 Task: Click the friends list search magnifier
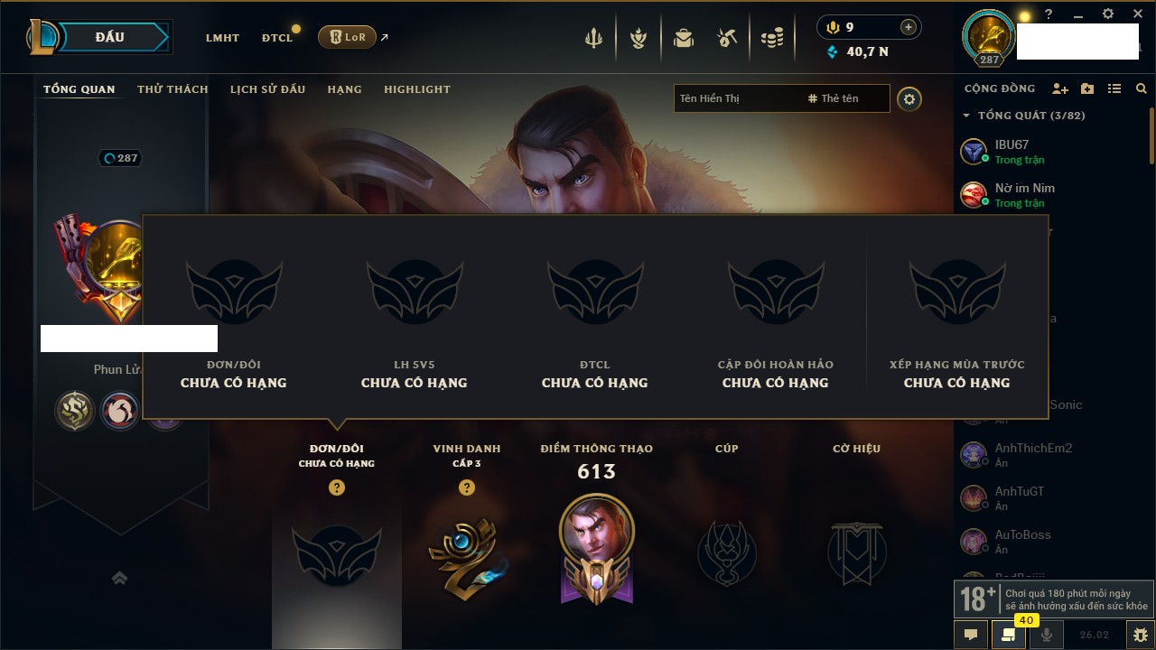pos(1142,88)
